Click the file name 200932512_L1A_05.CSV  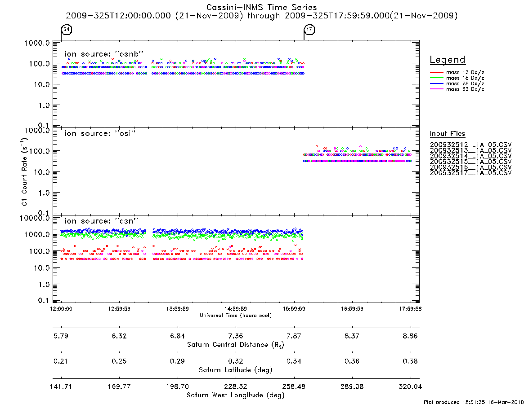click(x=470, y=145)
